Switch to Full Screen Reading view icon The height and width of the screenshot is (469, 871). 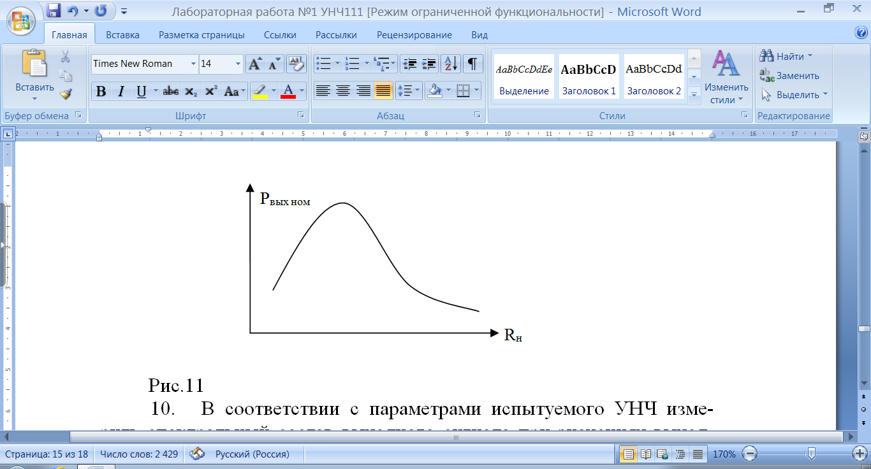[646, 454]
